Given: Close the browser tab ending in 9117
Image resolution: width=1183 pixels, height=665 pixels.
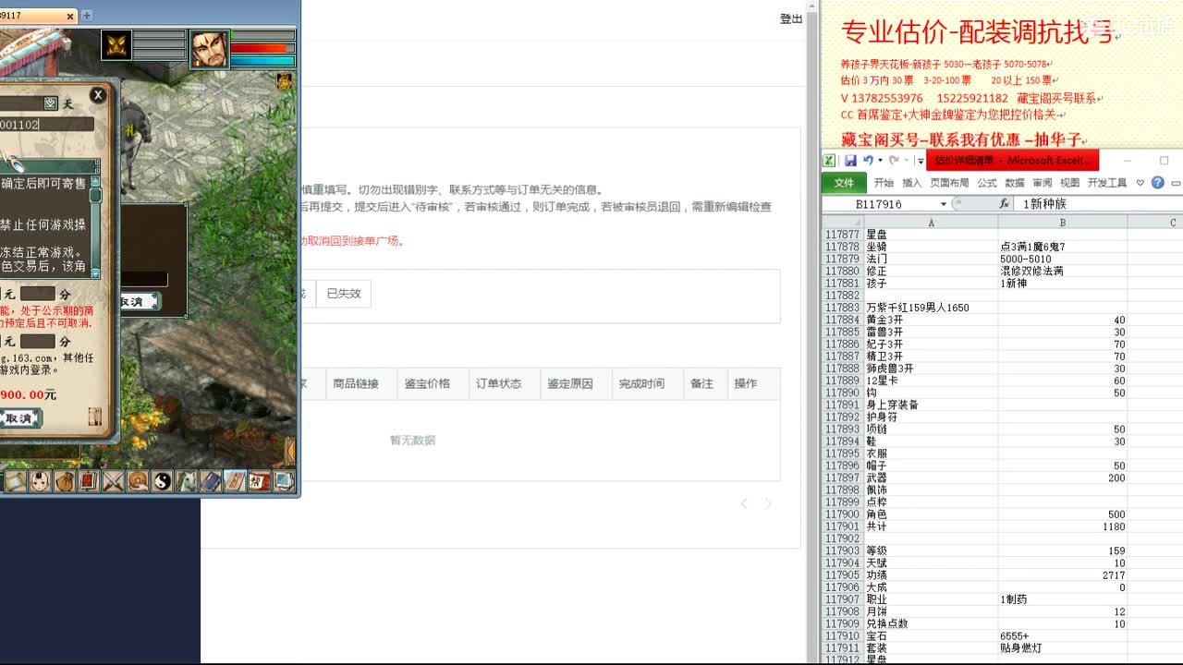Looking at the screenshot, I should pyautogui.click(x=70, y=16).
